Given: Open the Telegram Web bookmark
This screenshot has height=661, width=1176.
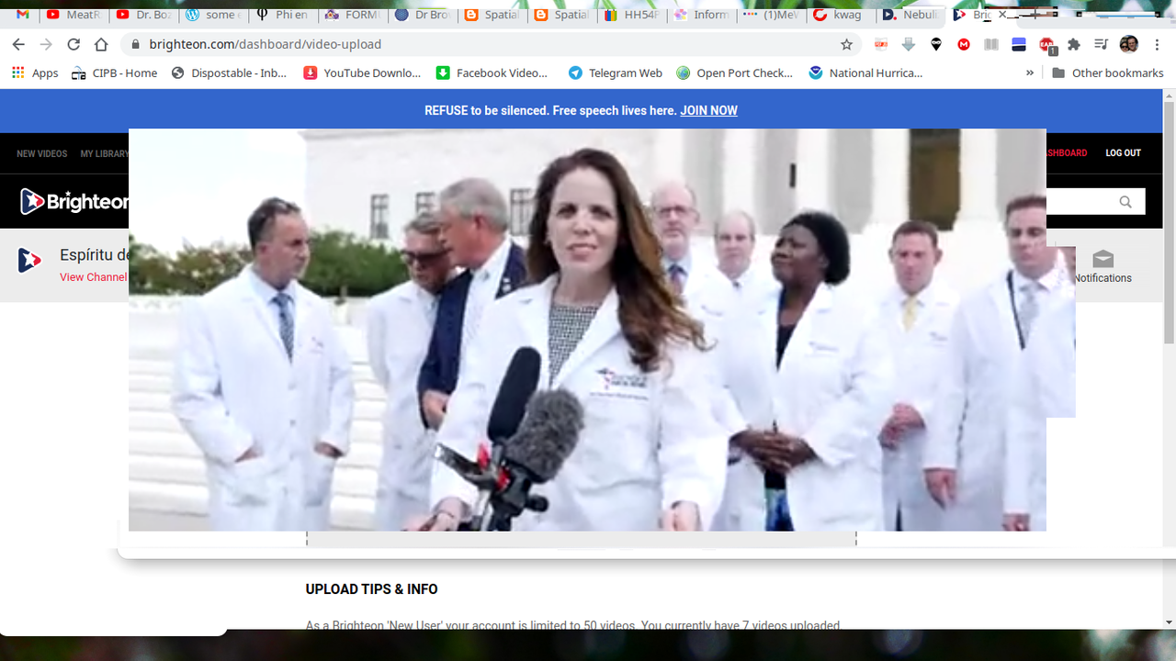Looking at the screenshot, I should pyautogui.click(x=615, y=73).
